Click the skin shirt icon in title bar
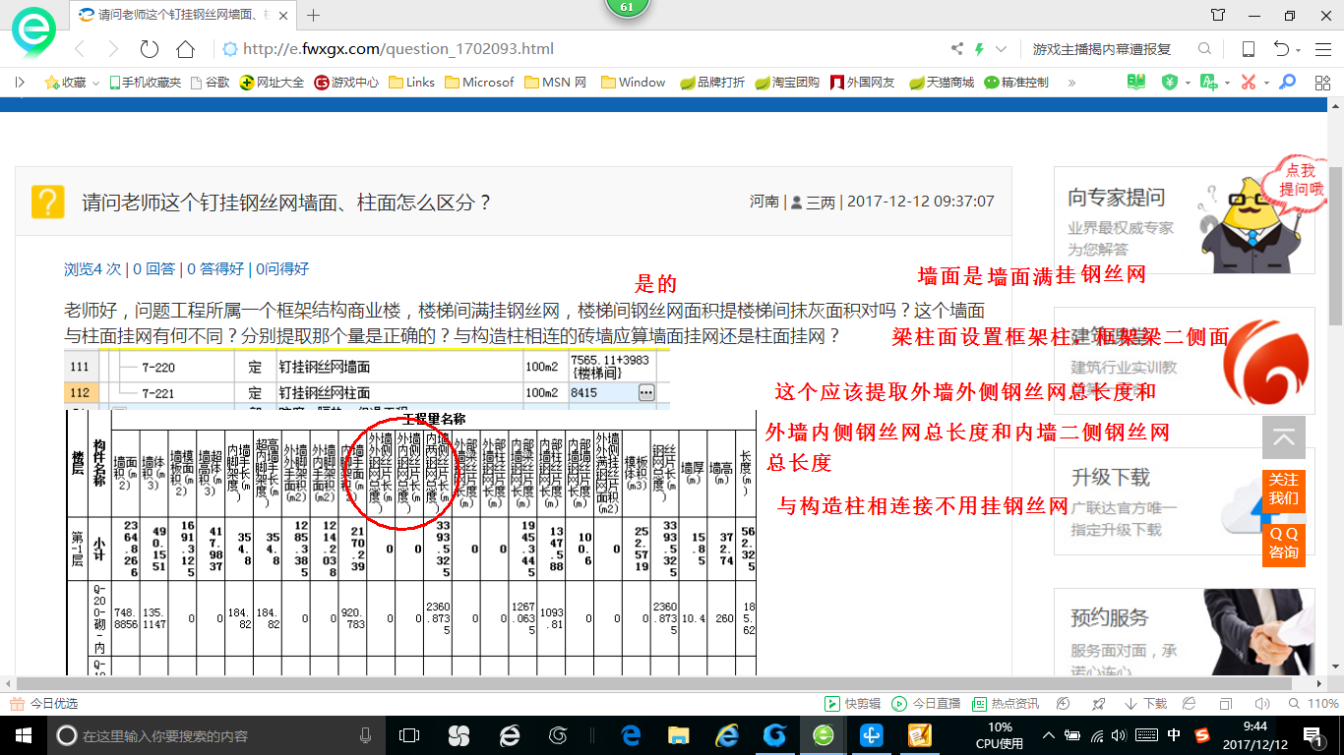Image resolution: width=1344 pixels, height=755 pixels. 1218,15
